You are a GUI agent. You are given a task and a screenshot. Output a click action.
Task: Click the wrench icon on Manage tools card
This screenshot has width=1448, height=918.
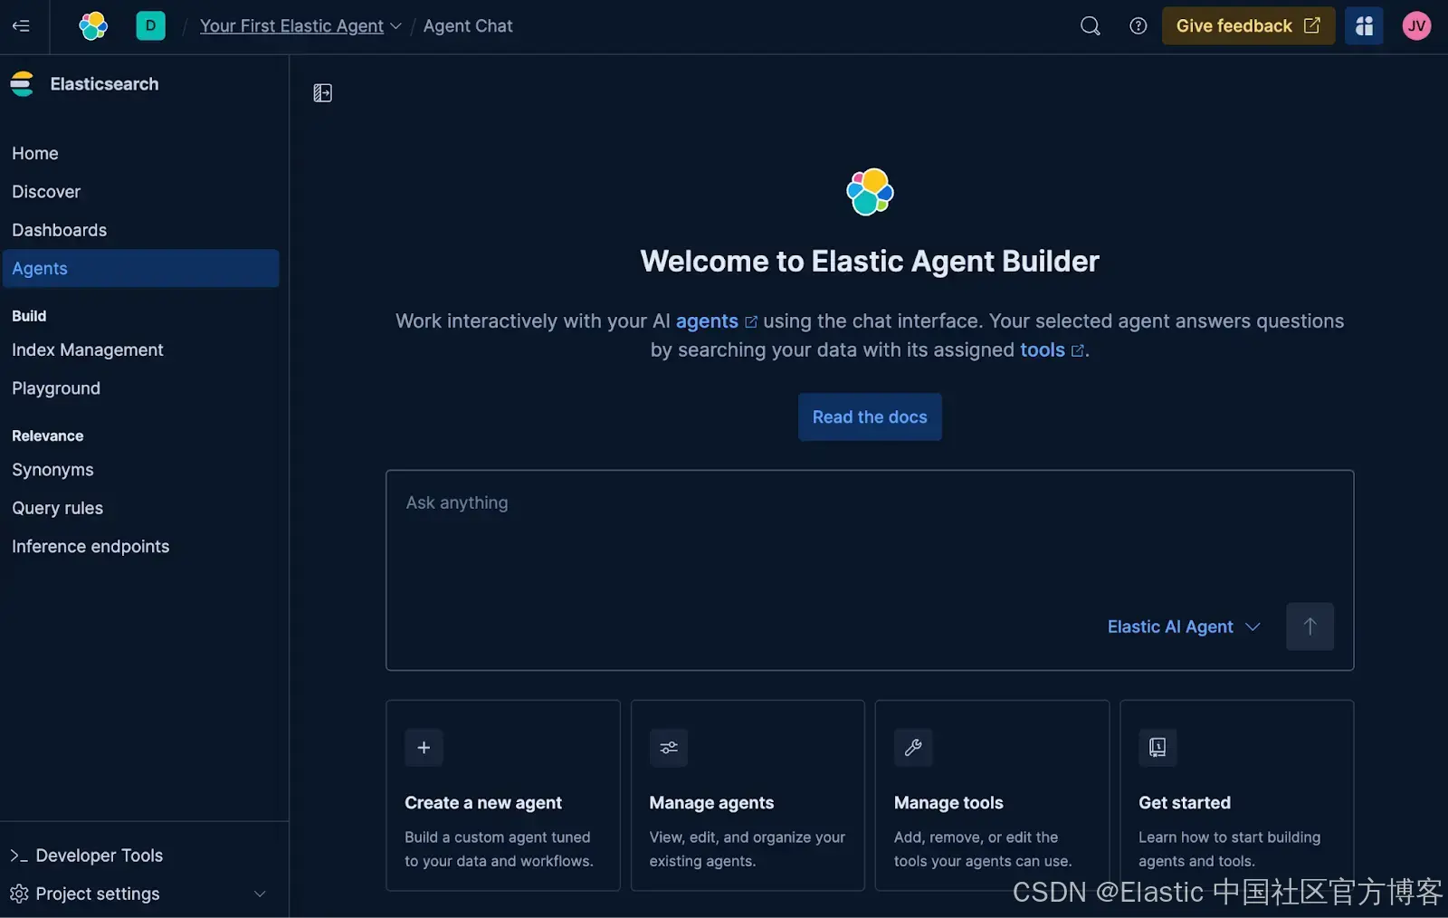coord(913,748)
